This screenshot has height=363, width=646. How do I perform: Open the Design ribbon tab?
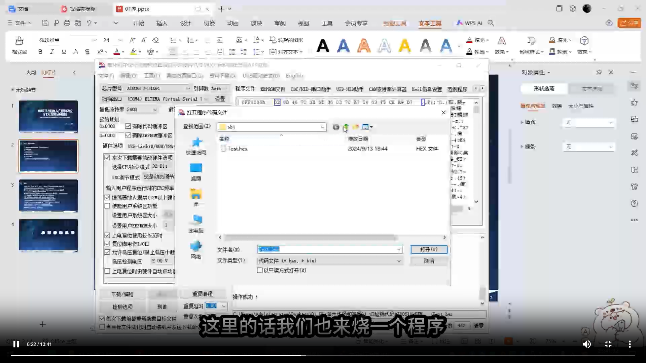point(185,23)
